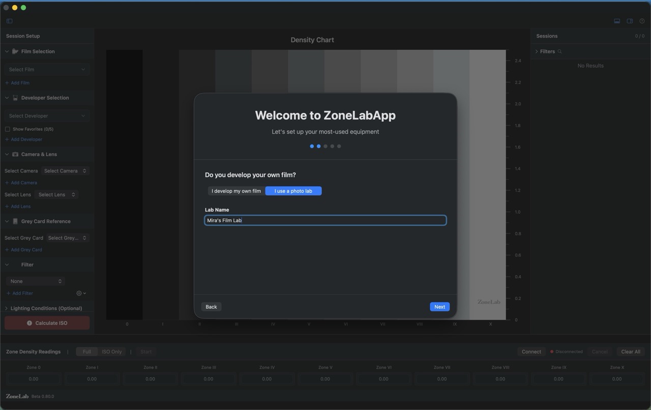Click the Camera & Lens icon
651x410 pixels.
(x=15, y=154)
